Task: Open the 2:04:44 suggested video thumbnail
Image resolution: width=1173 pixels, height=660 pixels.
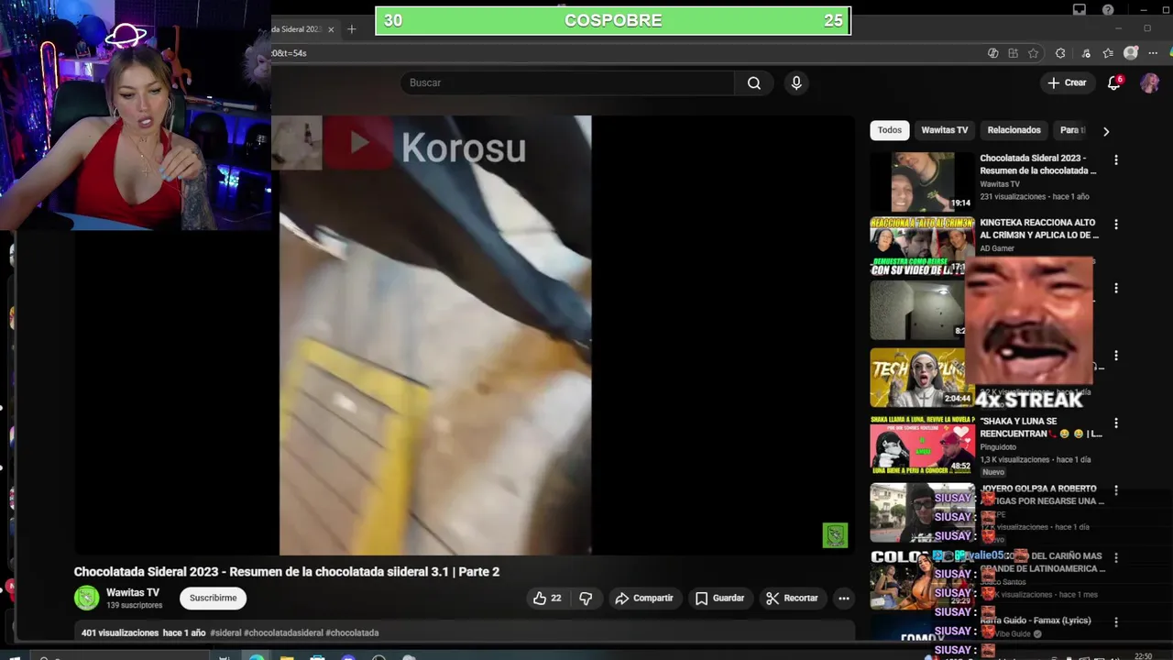Action: (922, 377)
